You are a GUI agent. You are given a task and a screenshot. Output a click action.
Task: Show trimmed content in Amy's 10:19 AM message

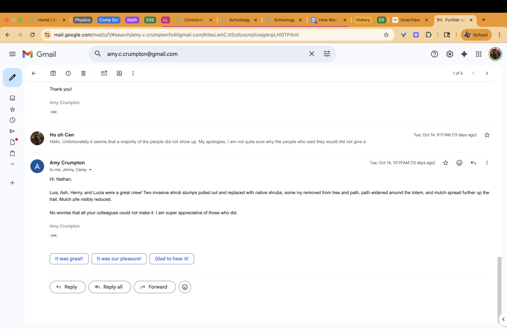54,236
